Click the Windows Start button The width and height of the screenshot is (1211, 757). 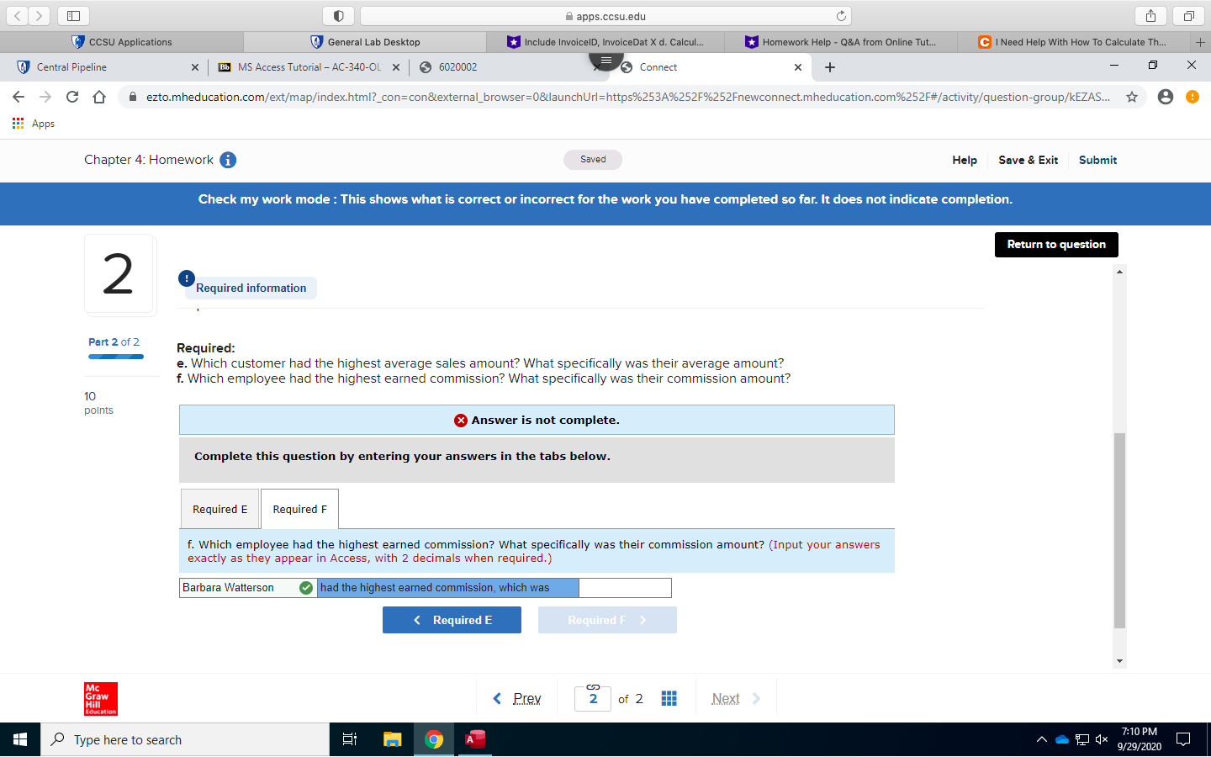19,739
